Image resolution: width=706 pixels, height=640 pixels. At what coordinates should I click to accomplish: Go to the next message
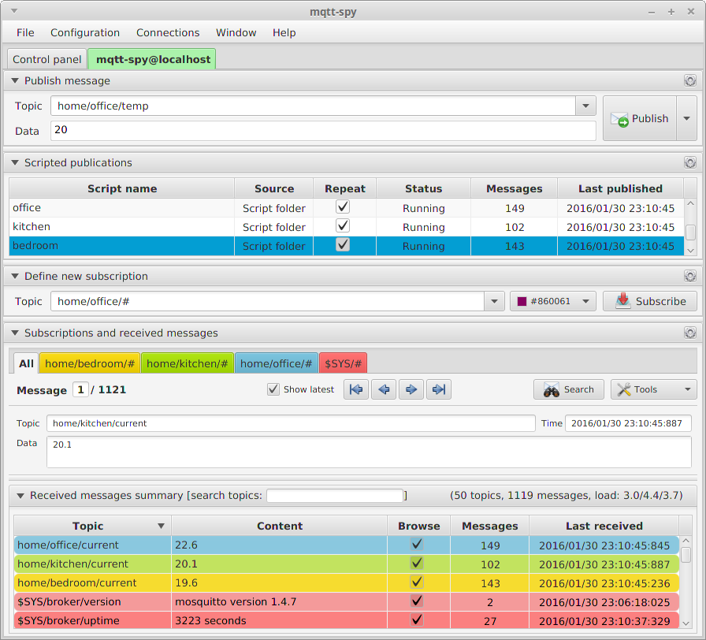click(411, 389)
